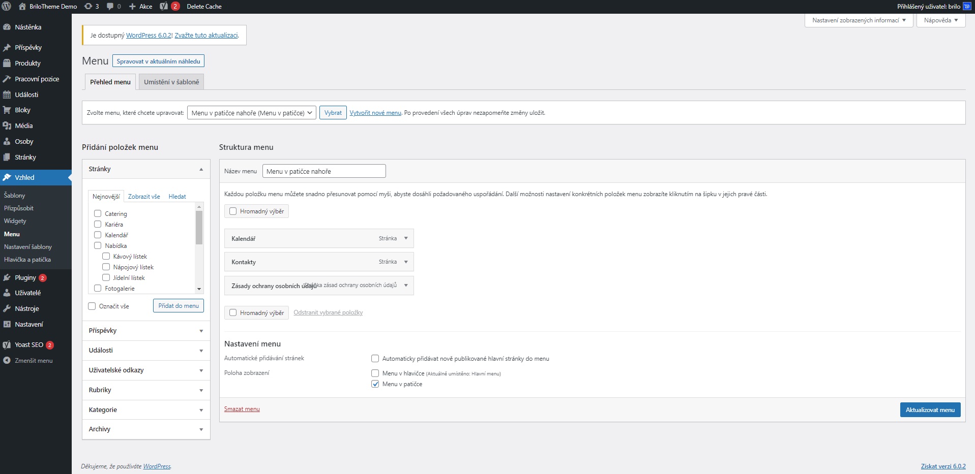This screenshot has height=474, width=975.
Task: Switch to Umístění v šabloně tab
Action: click(x=171, y=82)
